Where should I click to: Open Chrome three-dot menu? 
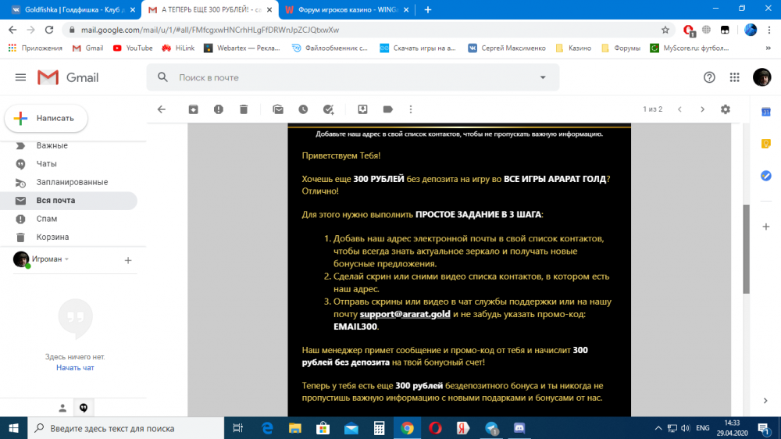770,30
